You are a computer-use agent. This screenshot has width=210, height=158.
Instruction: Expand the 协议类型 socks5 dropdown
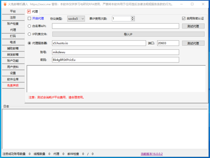[x=76, y=19]
